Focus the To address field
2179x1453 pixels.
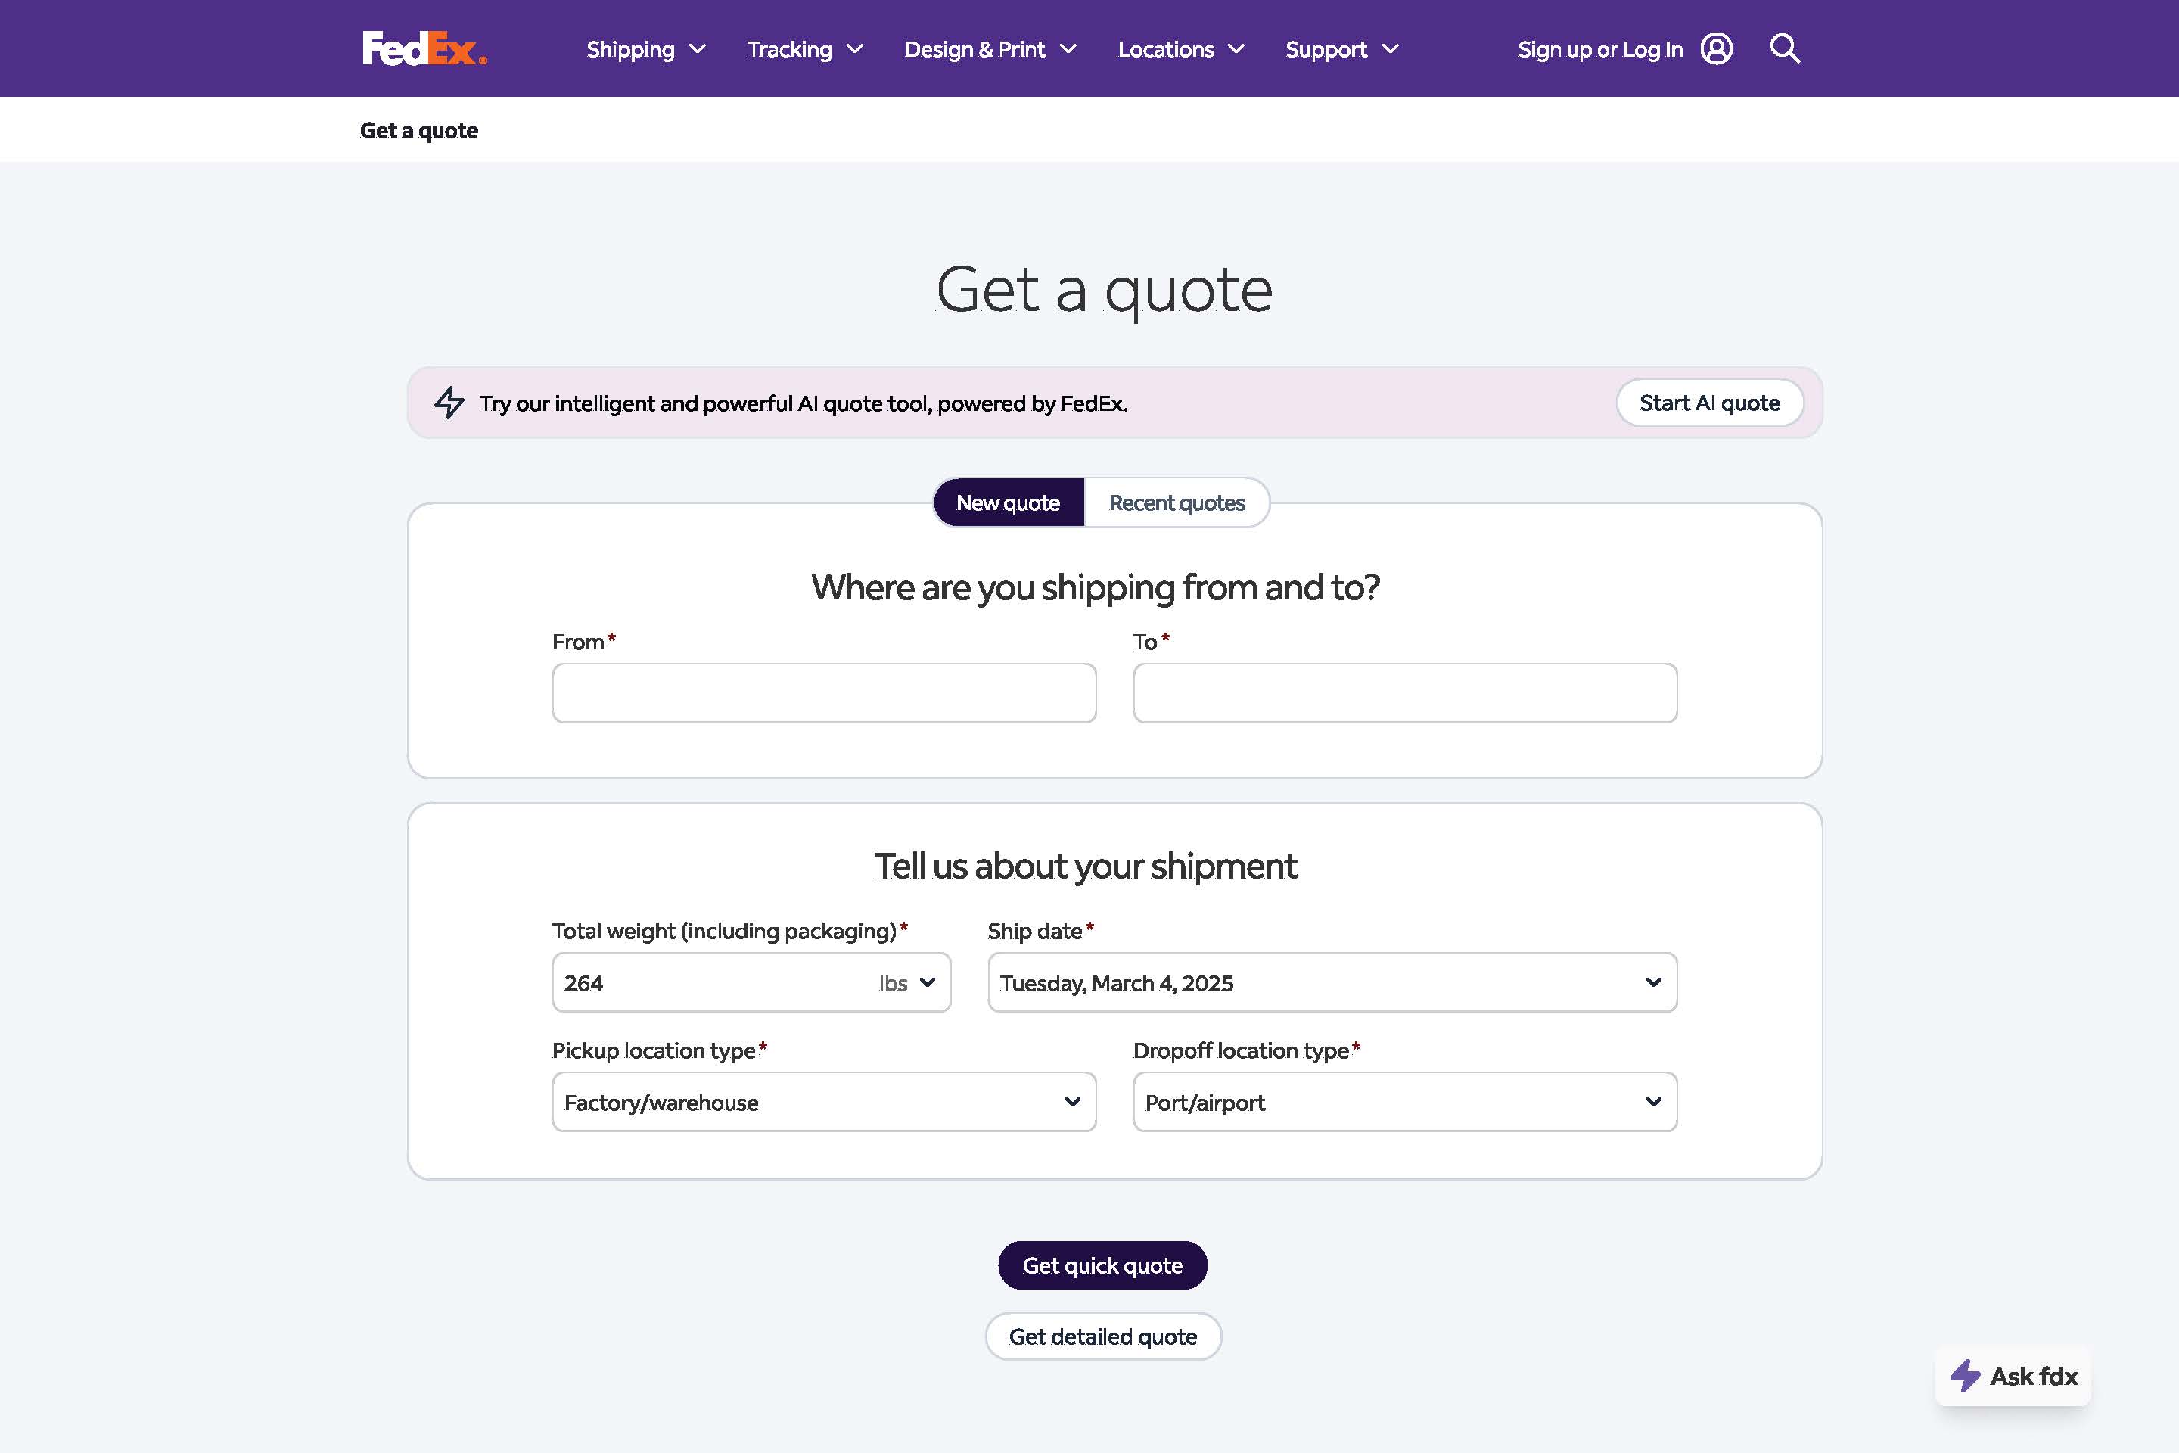point(1404,692)
